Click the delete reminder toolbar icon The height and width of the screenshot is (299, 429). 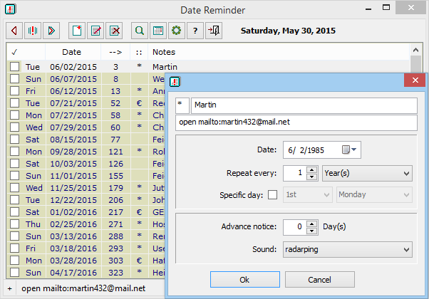pyautogui.click(x=113, y=31)
